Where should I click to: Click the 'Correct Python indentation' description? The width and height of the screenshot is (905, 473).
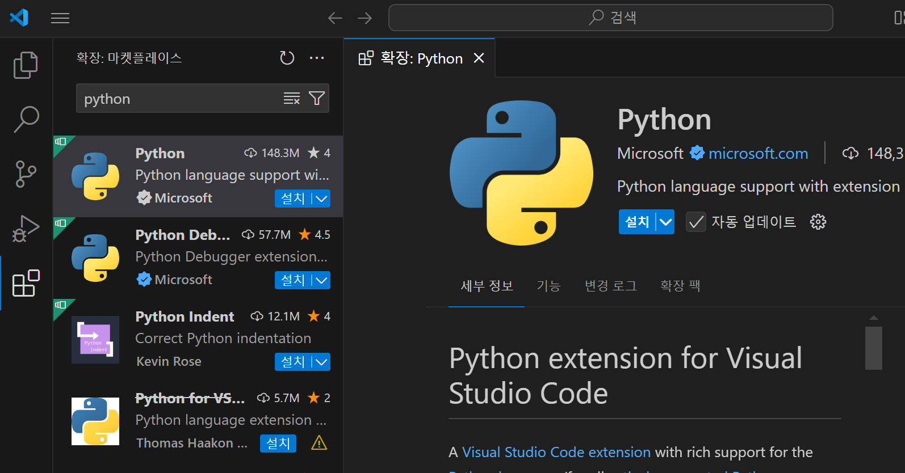(x=223, y=338)
